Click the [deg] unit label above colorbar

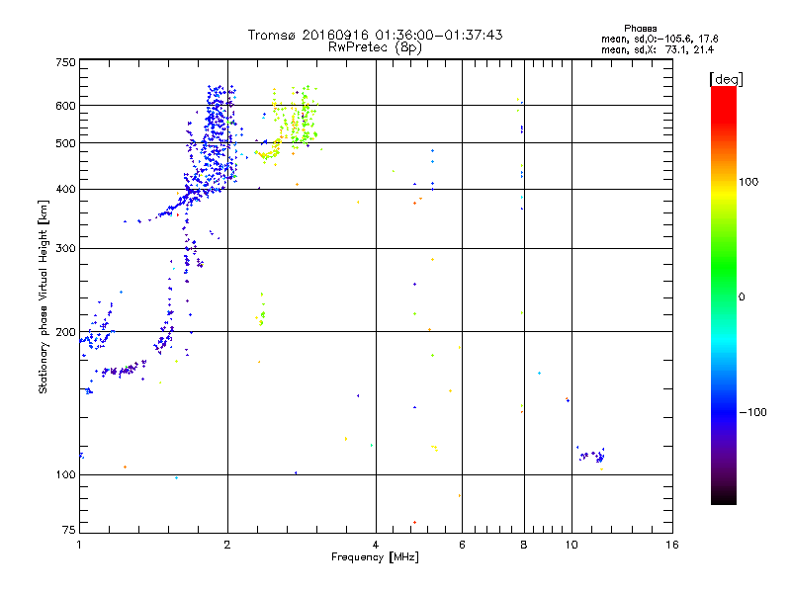pyautogui.click(x=726, y=79)
